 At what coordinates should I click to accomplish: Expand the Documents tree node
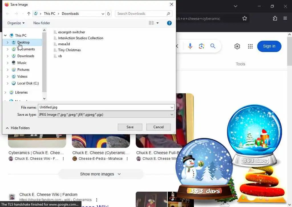coord(7,49)
